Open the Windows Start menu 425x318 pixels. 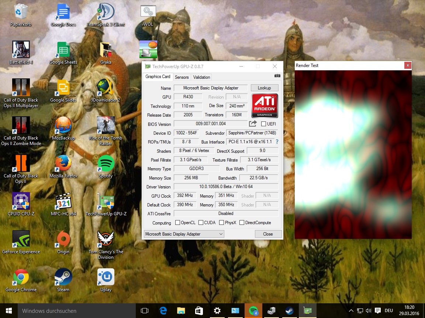9,311
